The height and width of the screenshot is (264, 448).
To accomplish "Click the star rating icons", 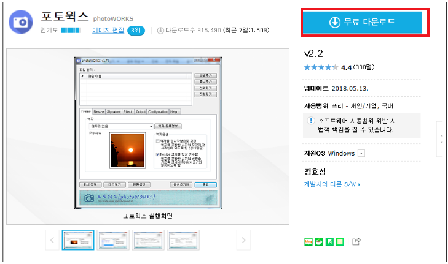I will [x=321, y=67].
